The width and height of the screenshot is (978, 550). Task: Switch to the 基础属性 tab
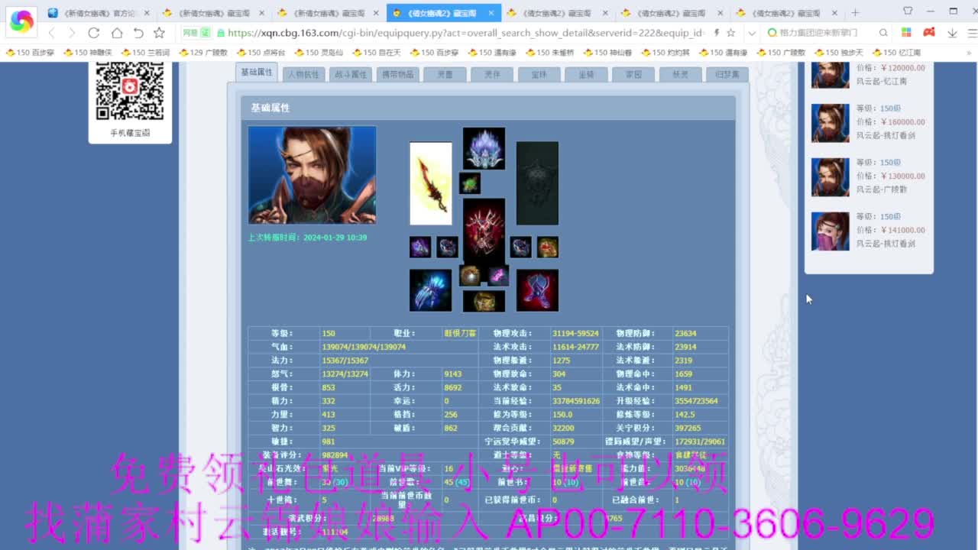tap(257, 73)
